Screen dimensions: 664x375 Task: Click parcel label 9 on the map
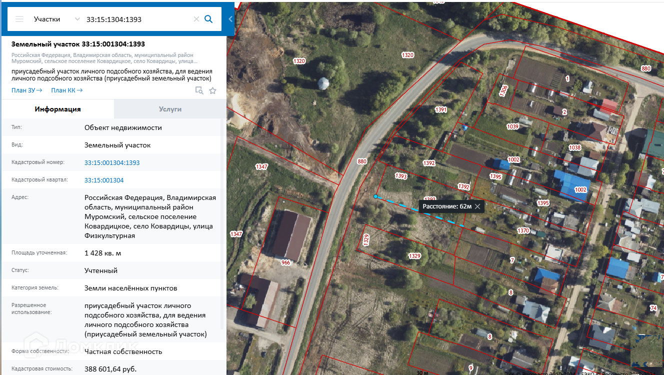tap(471, 368)
